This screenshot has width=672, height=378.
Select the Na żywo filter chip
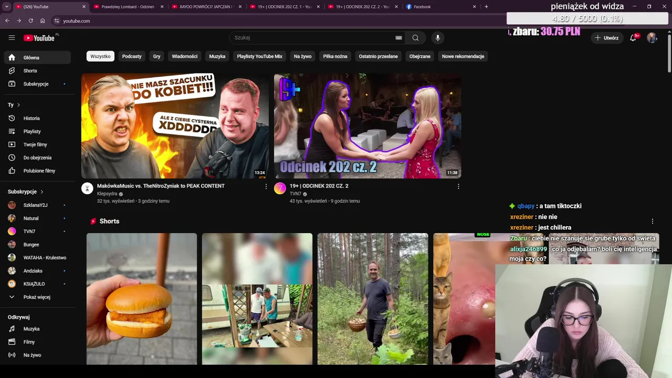click(302, 56)
